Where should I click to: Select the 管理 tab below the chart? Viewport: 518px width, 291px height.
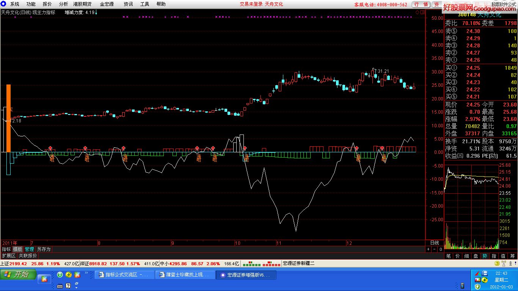pyautogui.click(x=29, y=249)
